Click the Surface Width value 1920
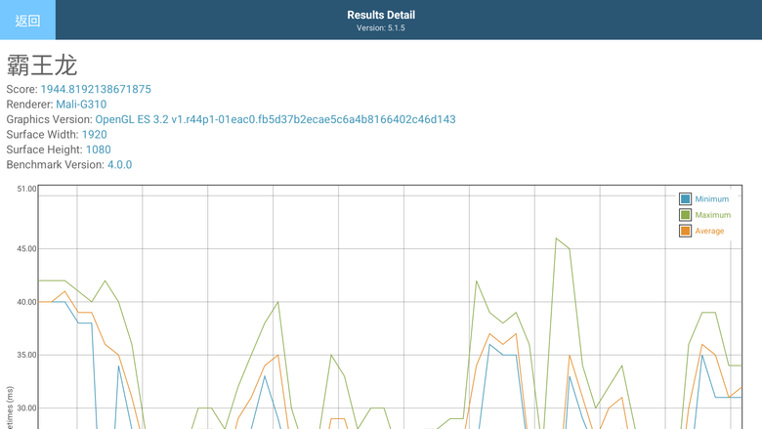Image resolution: width=762 pixels, height=429 pixels. coord(95,135)
